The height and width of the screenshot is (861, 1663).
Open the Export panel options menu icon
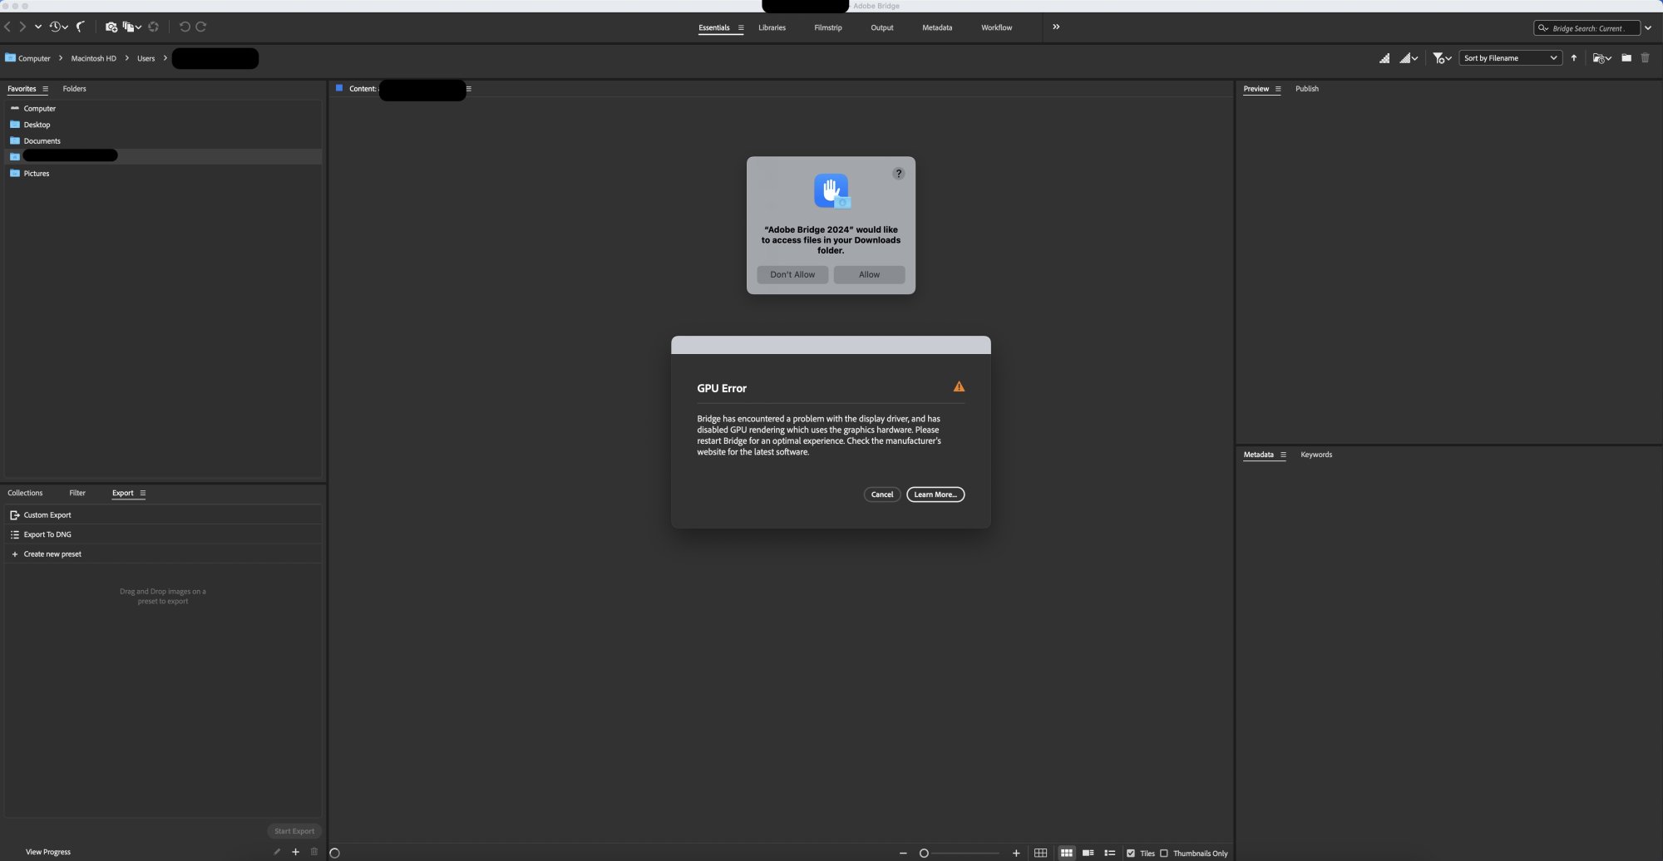point(142,493)
